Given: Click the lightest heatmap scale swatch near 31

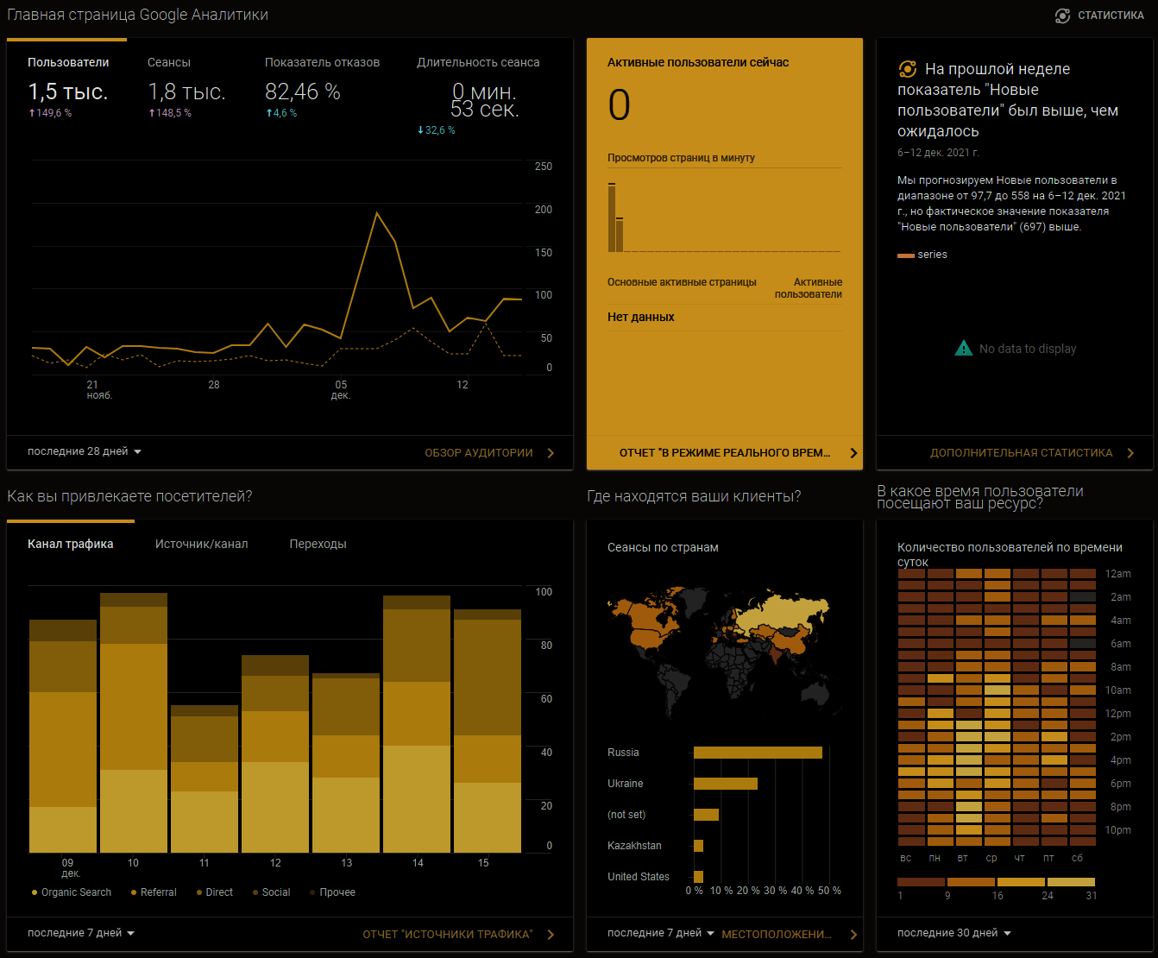Looking at the screenshot, I should 1071,882.
